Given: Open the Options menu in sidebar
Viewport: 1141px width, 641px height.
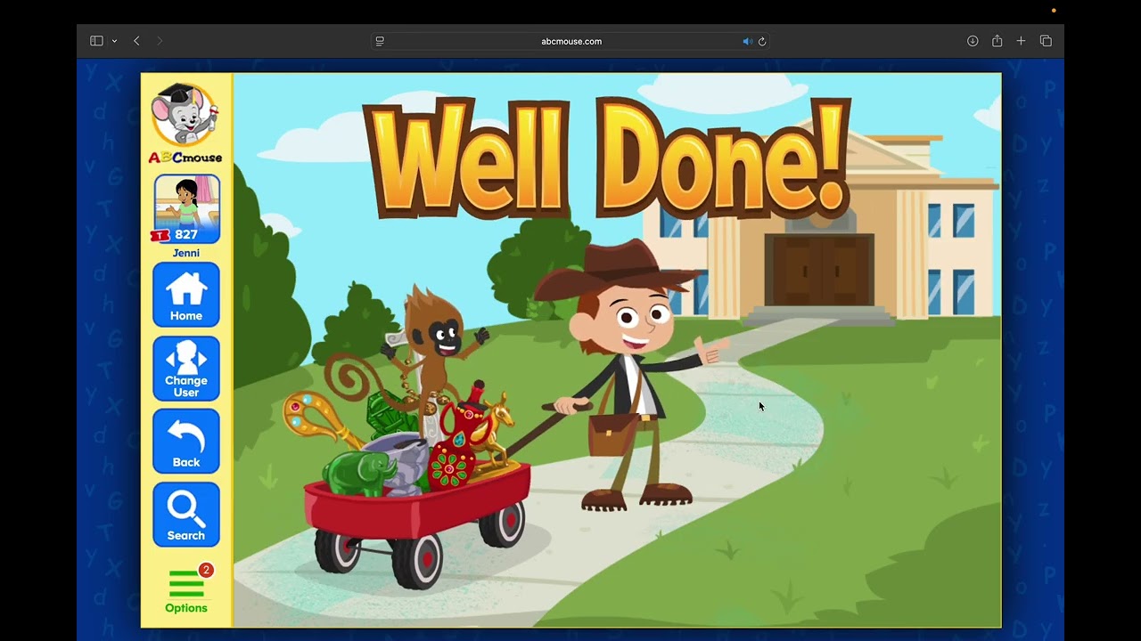Looking at the screenshot, I should pos(186,590).
